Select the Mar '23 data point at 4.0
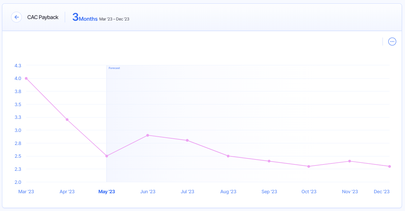Viewport: 405px width, 211px height. (26, 78)
